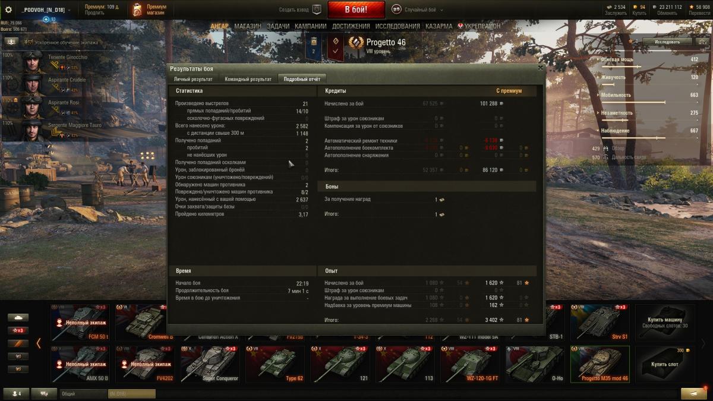
Task: Open the blue missions flag icon
Action: coord(313,47)
